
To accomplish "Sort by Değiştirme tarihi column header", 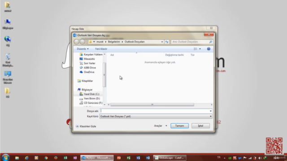I will [x=174, y=55].
